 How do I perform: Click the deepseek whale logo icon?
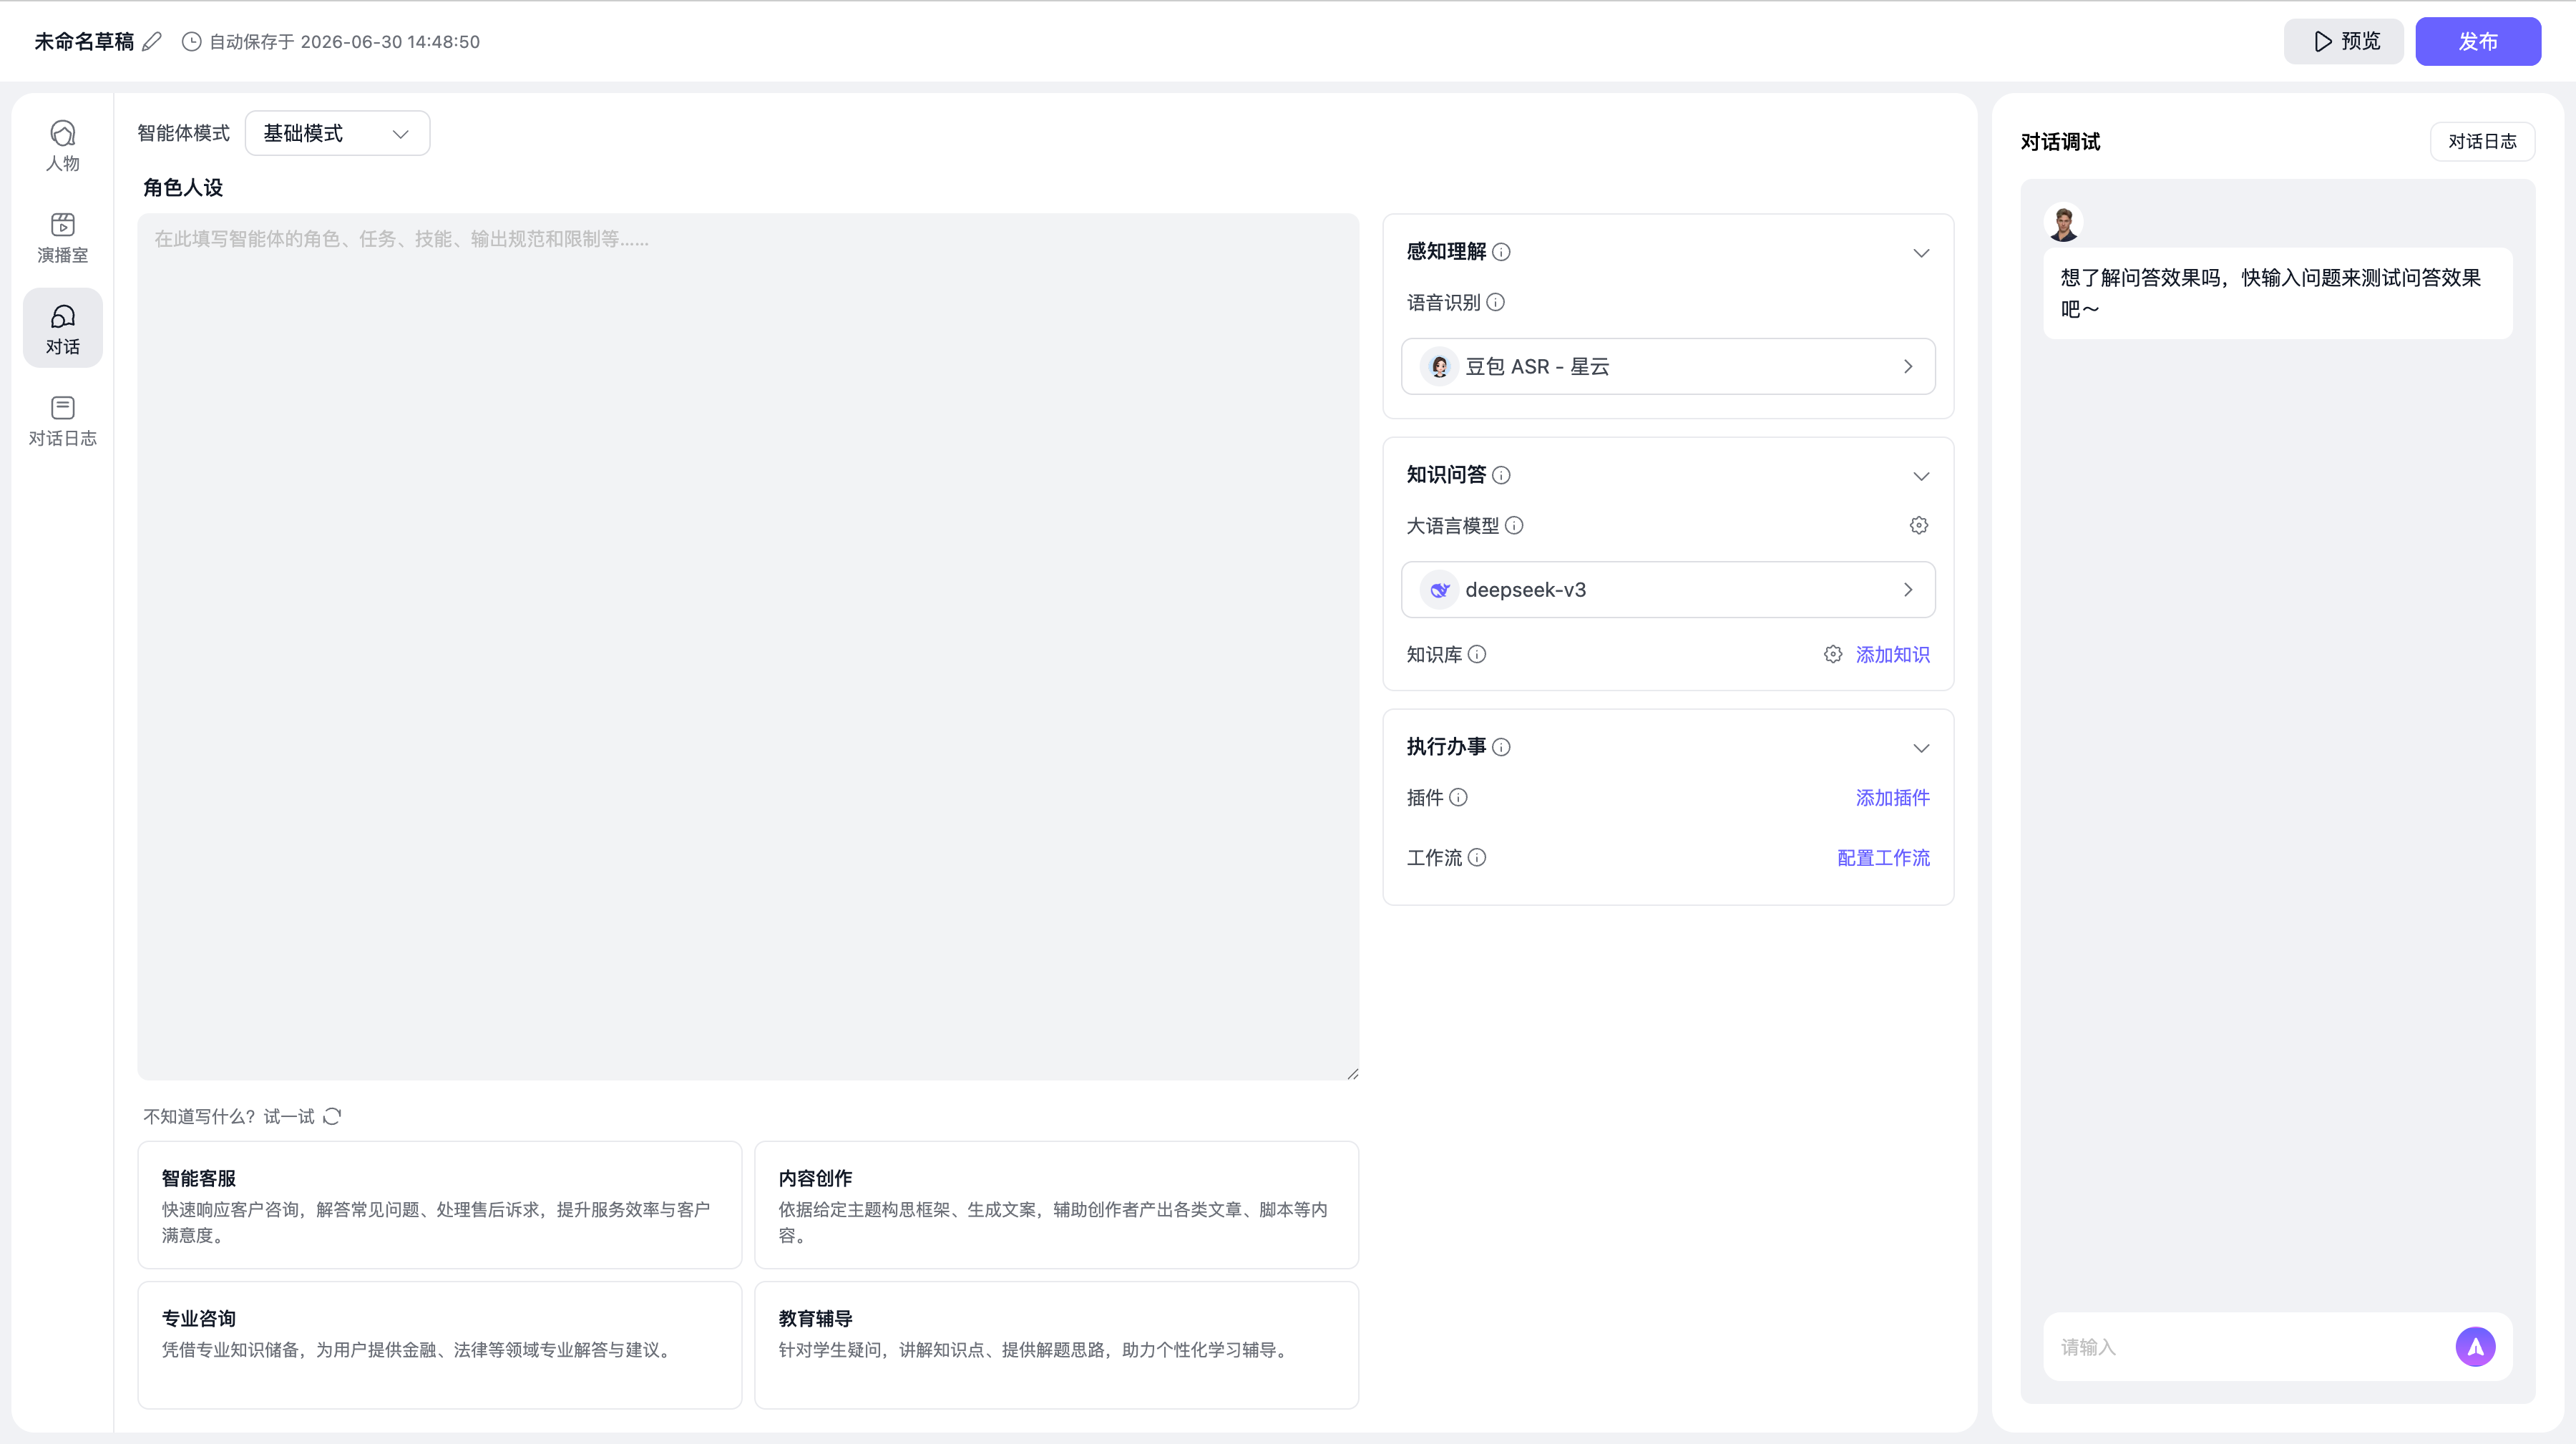[1439, 589]
